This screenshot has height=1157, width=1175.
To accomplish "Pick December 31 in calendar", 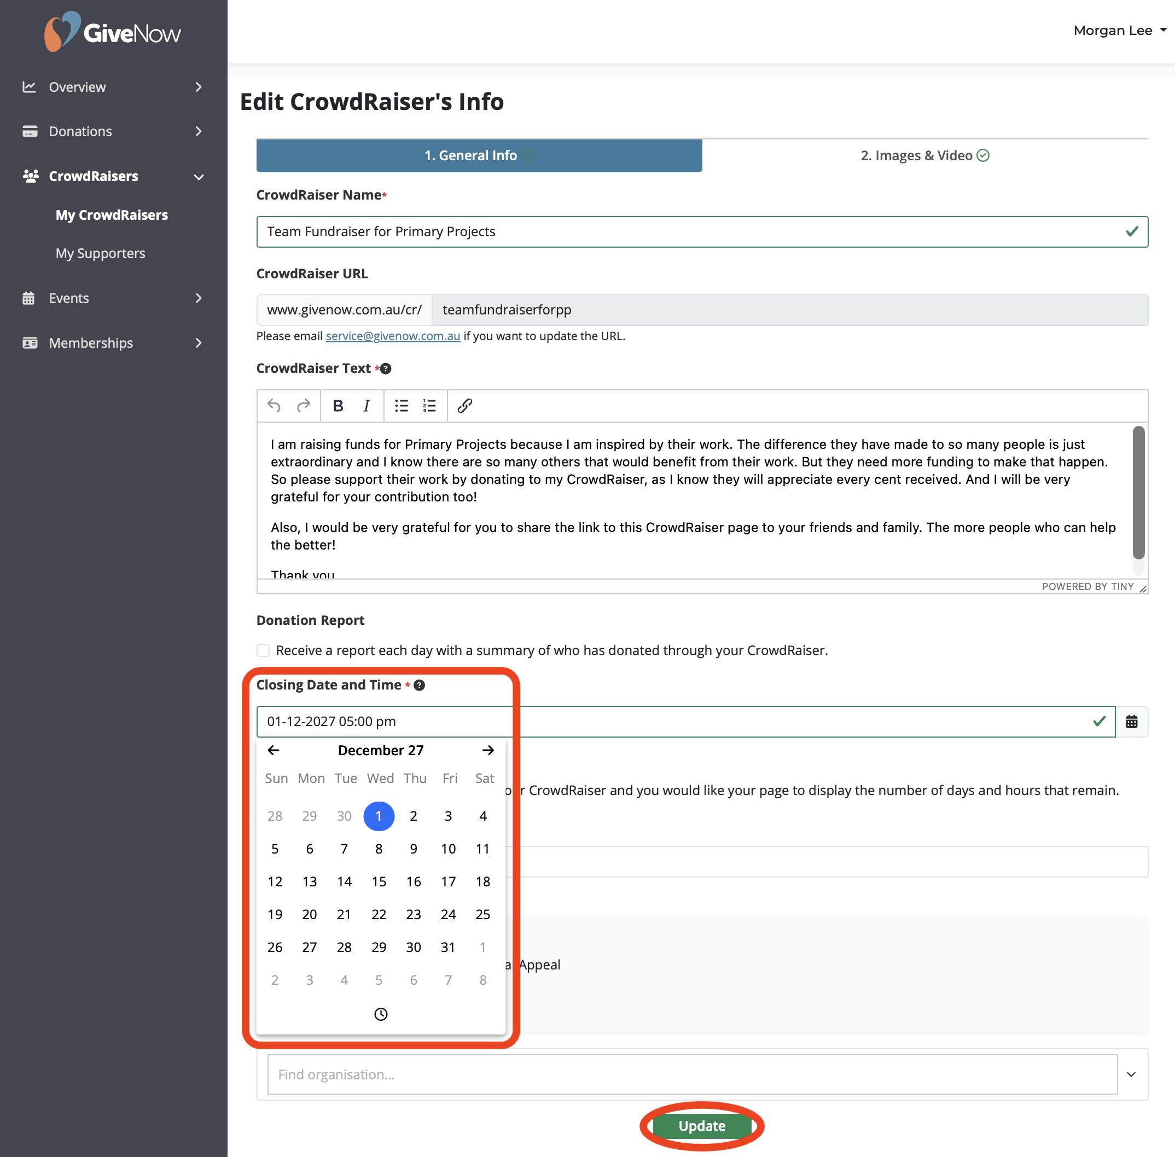I will [448, 948].
